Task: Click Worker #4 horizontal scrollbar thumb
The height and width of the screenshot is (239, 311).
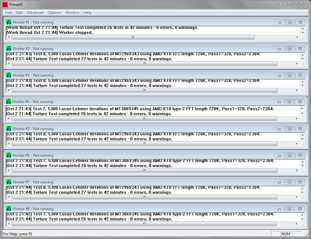Action: (144, 119)
